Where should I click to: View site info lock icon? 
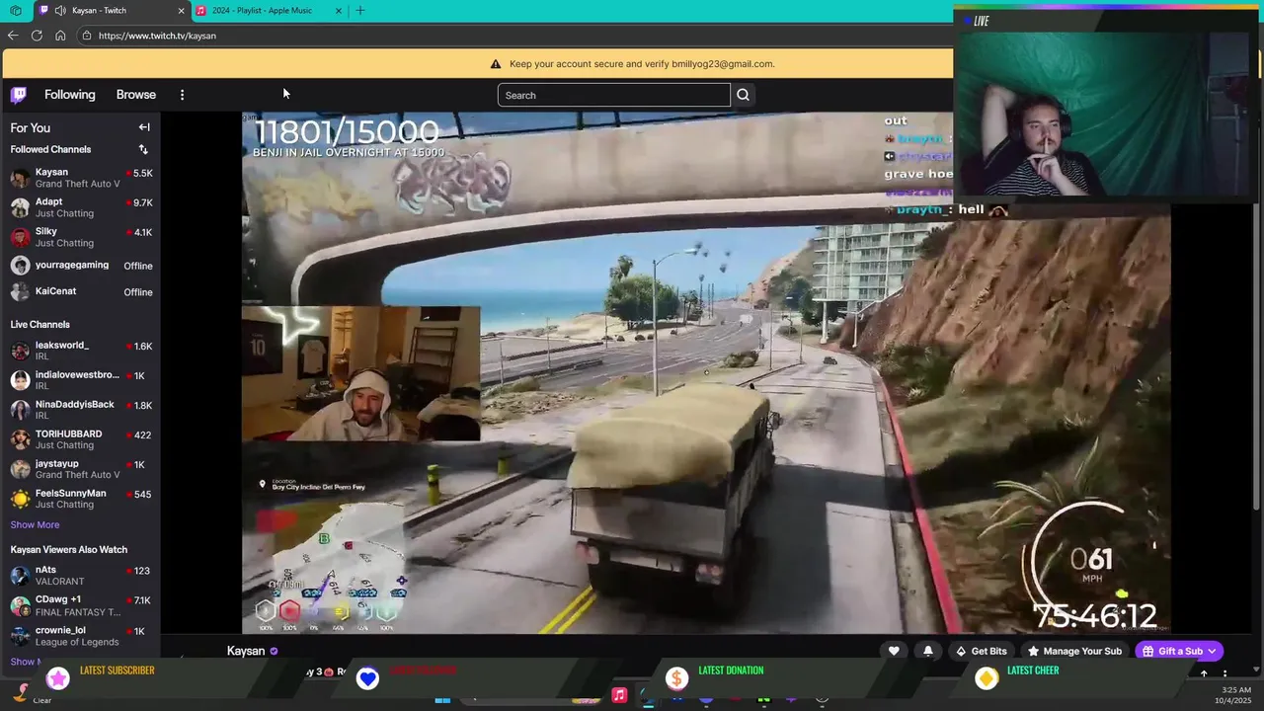point(87,36)
